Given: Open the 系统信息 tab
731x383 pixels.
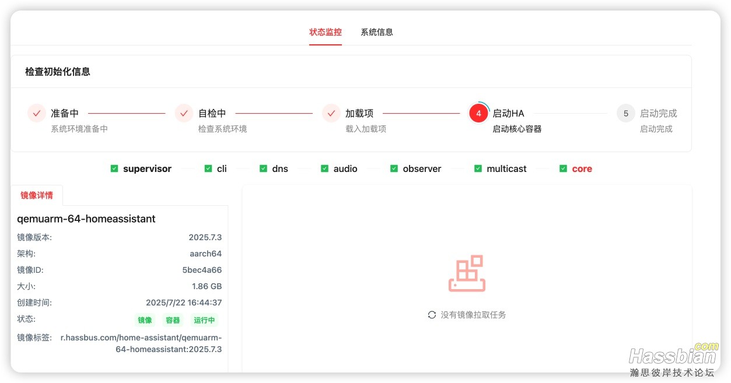Looking at the screenshot, I should (x=377, y=32).
